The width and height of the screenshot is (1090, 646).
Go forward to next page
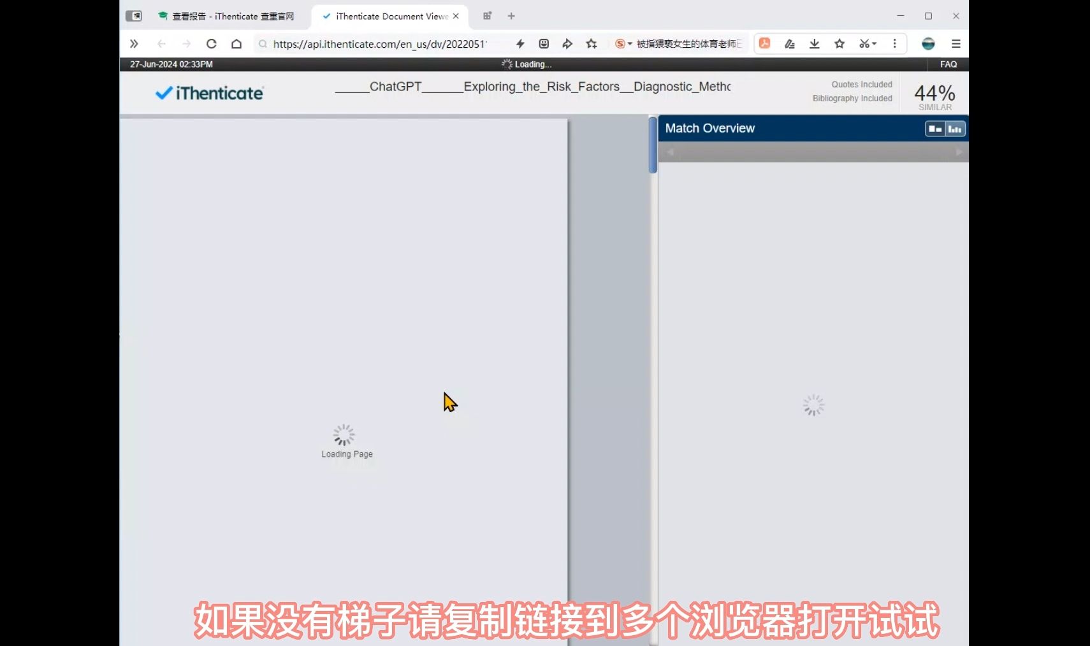(x=186, y=44)
